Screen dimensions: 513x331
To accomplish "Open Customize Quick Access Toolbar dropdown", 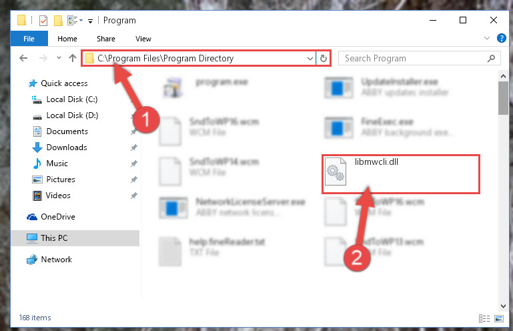I will 90,21.
